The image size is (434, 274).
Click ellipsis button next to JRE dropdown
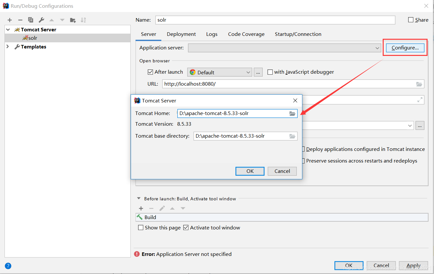(x=420, y=125)
